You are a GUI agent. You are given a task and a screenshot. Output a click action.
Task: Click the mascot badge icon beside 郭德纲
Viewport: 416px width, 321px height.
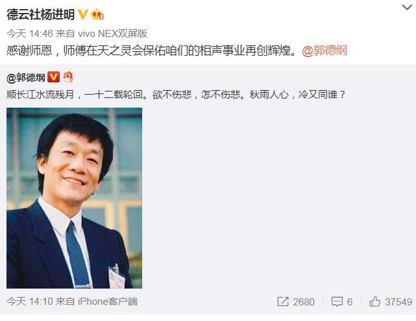pos(68,77)
